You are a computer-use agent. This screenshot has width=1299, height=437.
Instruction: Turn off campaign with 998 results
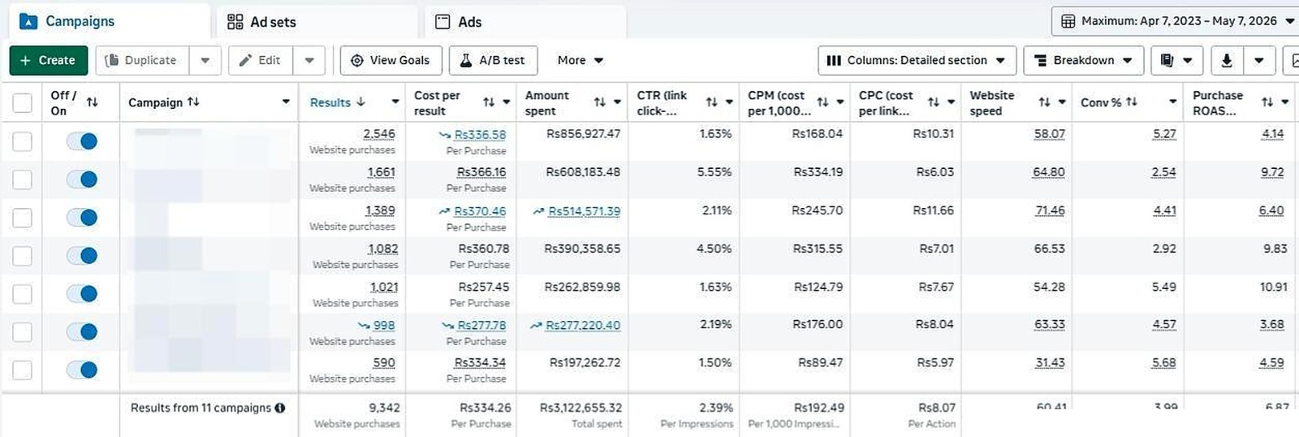(82, 331)
